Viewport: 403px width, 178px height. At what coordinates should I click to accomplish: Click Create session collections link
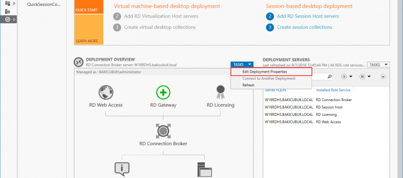click(x=304, y=27)
